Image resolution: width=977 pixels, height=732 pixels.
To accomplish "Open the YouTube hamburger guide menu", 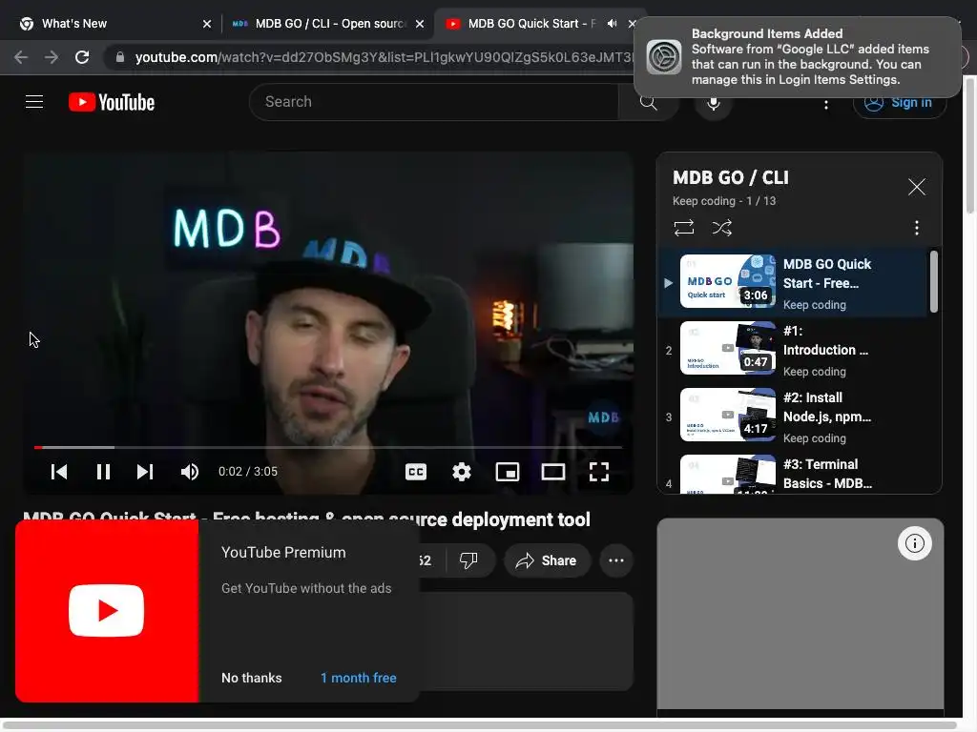I will (34, 101).
